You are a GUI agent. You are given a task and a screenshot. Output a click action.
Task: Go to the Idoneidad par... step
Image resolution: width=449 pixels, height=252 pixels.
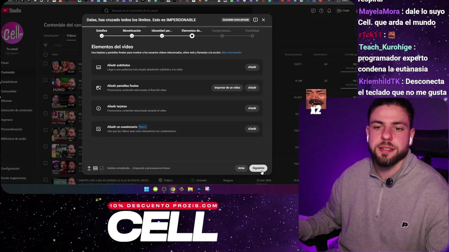[x=162, y=33]
